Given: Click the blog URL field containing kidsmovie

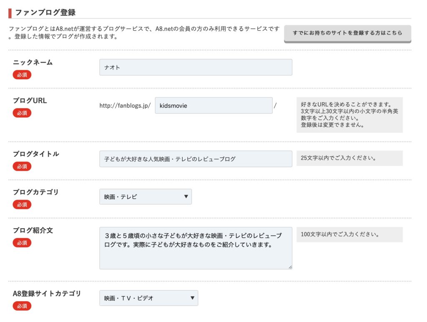Looking at the screenshot, I should pos(213,106).
